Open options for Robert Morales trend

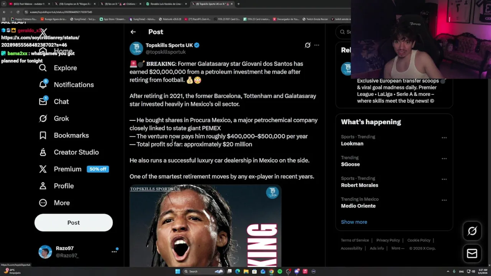click(x=444, y=179)
